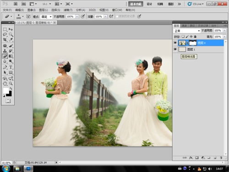Screen dimensions: 229x172
Task: Select the Dodge tool
Action: click(x=11, y=61)
